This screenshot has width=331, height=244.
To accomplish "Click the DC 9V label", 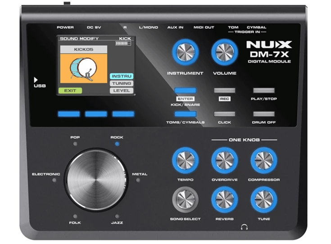I will pos(94,27).
